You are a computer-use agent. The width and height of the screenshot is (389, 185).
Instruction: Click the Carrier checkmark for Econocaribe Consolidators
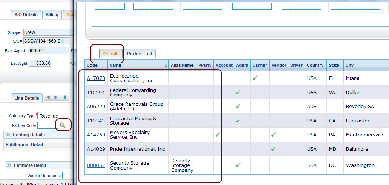(255, 78)
